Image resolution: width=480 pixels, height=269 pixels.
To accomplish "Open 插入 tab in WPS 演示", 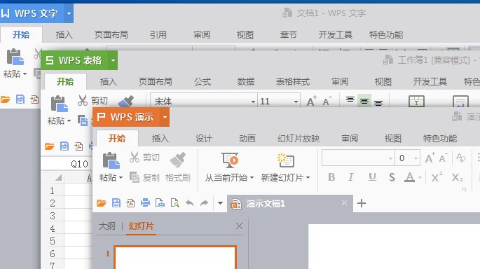I will (160, 138).
